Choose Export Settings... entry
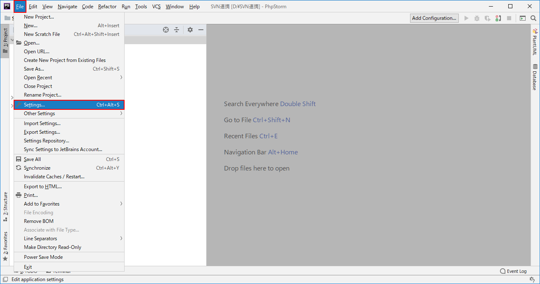This screenshot has width=540, height=284. (x=69, y=132)
